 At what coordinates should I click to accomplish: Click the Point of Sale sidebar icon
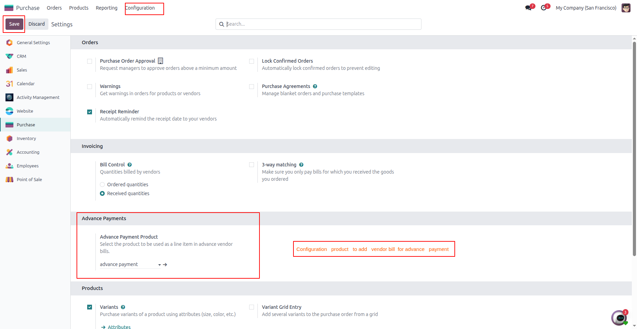pos(10,179)
